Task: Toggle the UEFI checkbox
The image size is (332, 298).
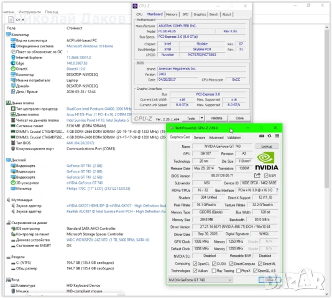Action: [x=266, y=176]
